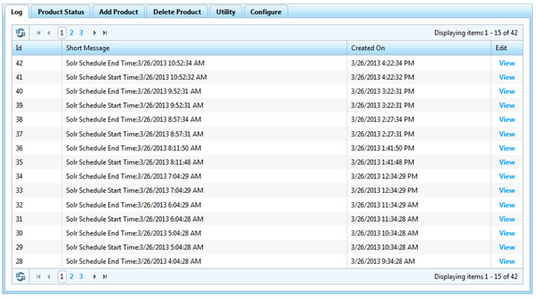Switch to the Log tab
536x299 pixels.
pyautogui.click(x=17, y=12)
